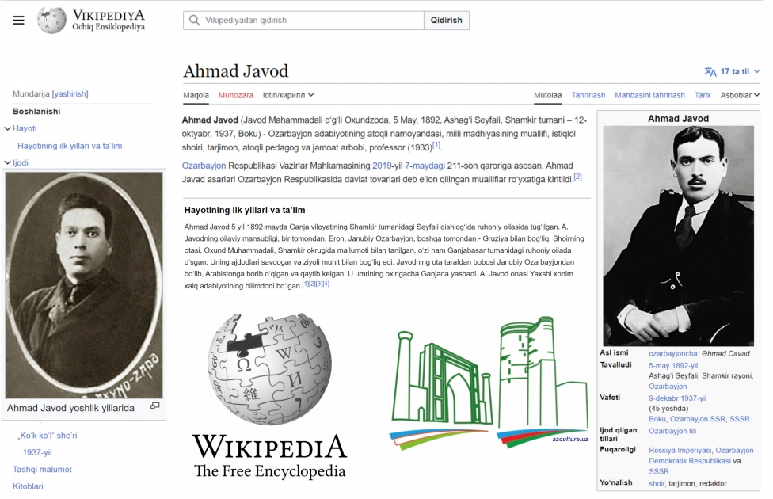Switch to the Tahrirlash tab
The height and width of the screenshot is (499, 773).
588,95
